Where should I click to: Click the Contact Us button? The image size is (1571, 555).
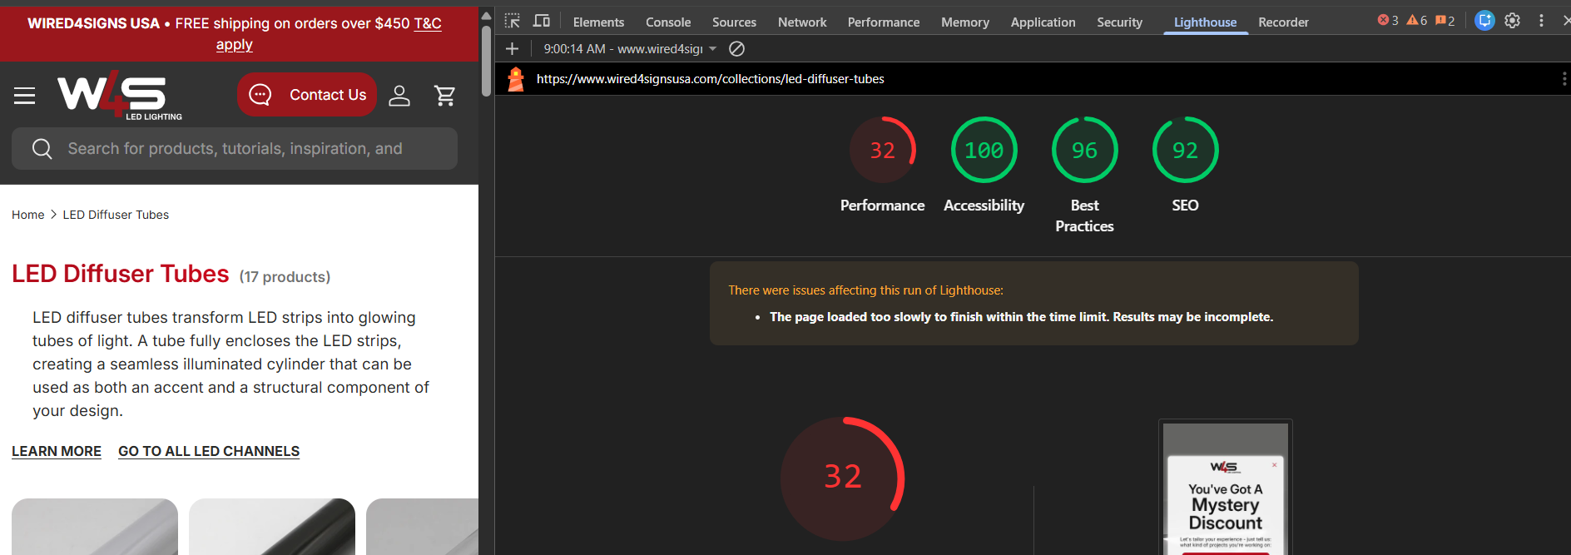307,95
